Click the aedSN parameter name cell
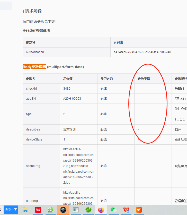 (x=41, y=99)
